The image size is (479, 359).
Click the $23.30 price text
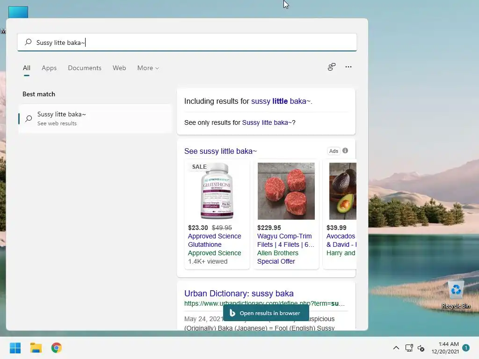point(198,228)
